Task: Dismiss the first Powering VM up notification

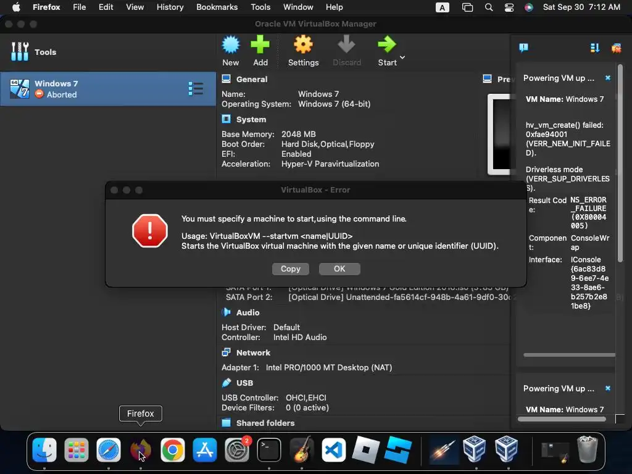Action: (608, 78)
